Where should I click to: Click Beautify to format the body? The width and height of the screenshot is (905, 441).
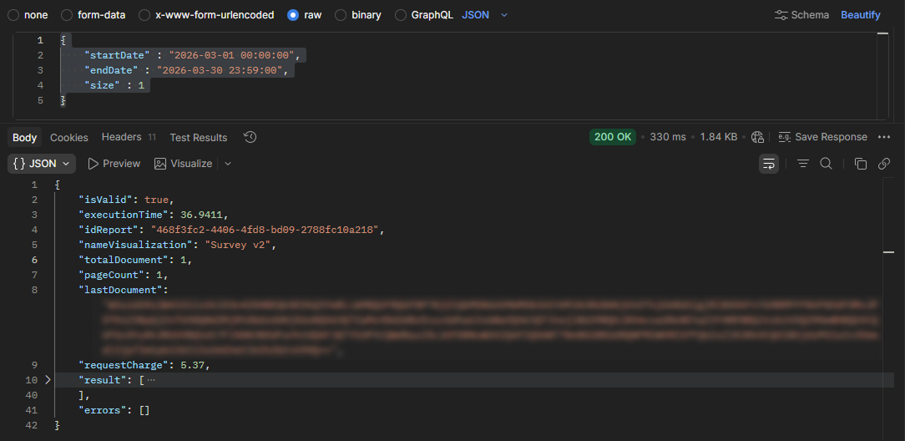861,15
